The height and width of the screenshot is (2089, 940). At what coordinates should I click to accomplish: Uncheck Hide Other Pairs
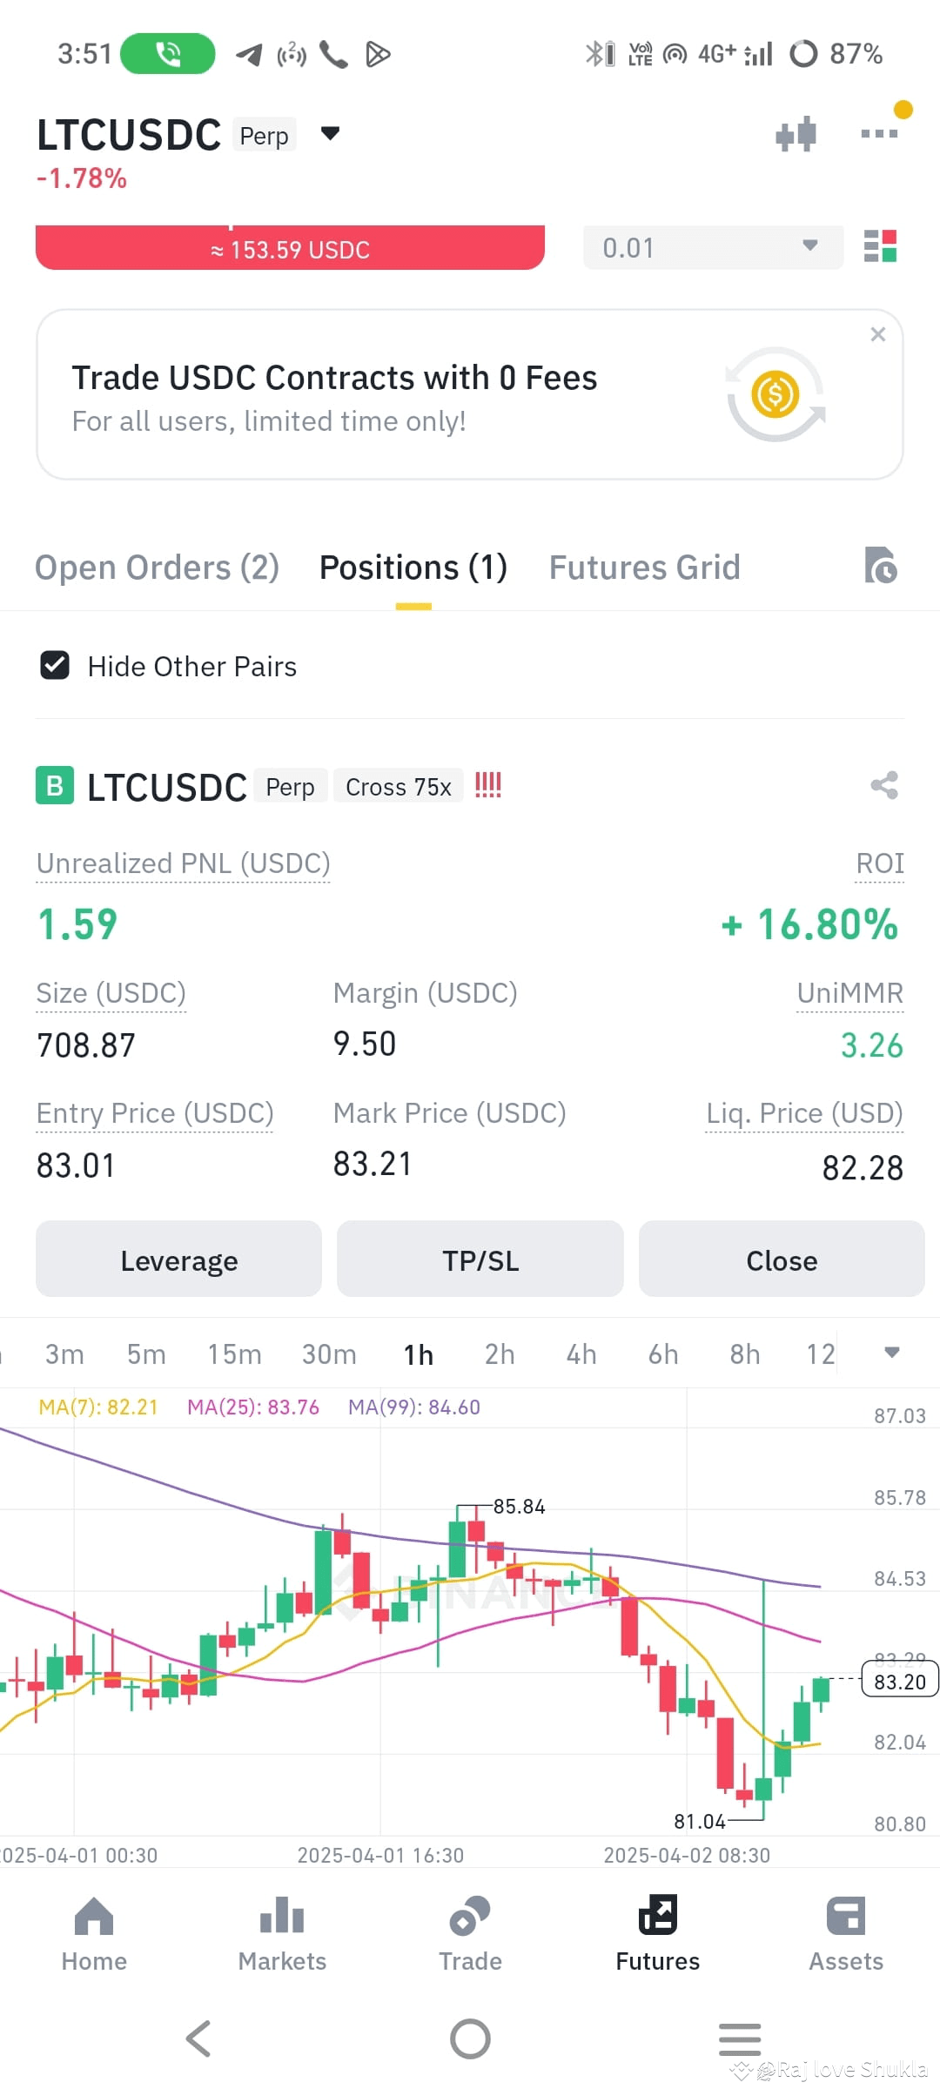[x=55, y=666]
